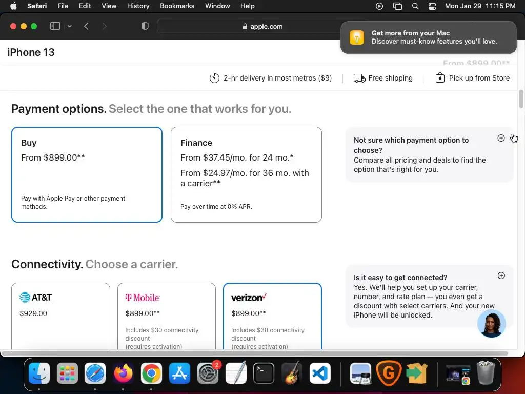Open Launchpad from the Dock
This screenshot has height=394, width=525.
67,373
